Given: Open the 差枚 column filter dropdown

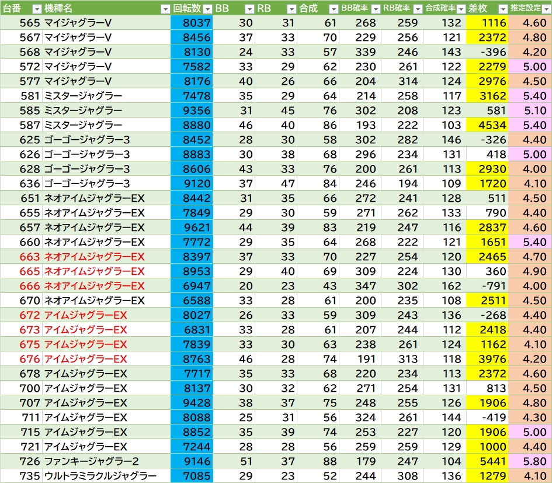Looking at the screenshot, I should 502,9.
